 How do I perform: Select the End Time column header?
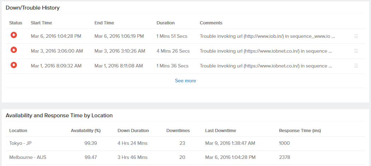pyautogui.click(x=104, y=23)
